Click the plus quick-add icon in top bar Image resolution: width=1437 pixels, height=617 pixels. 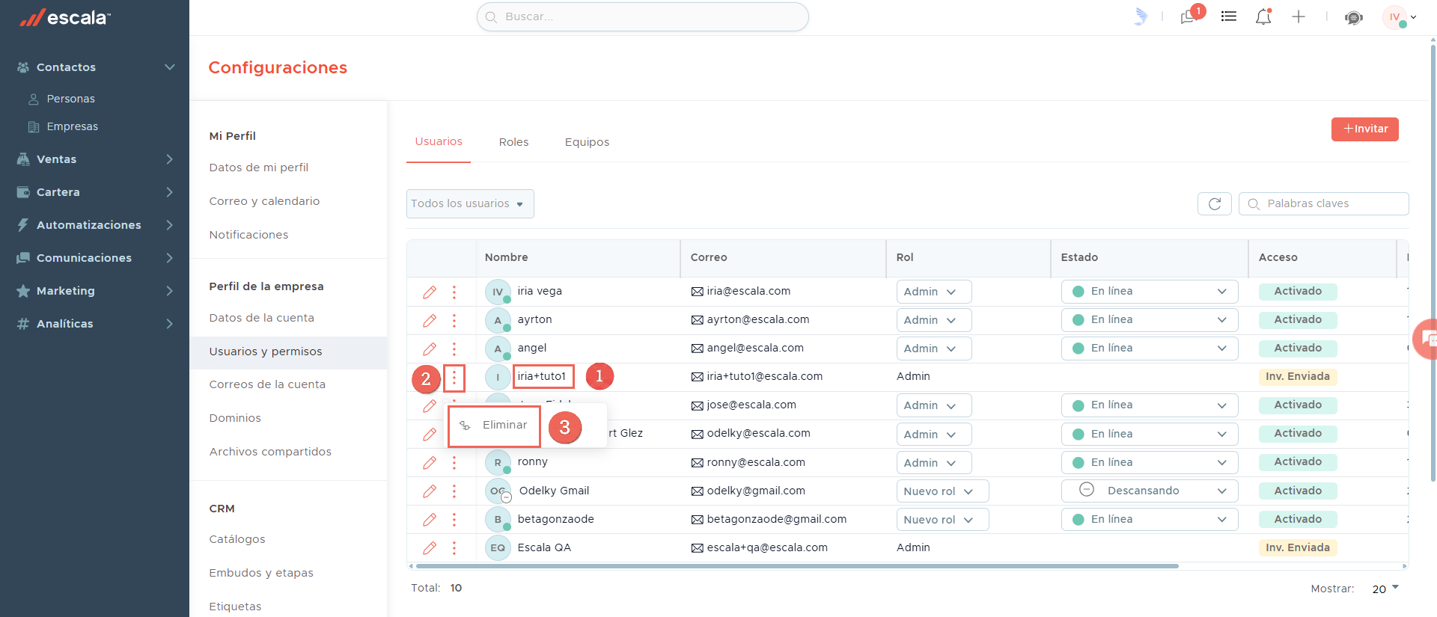coord(1299,16)
